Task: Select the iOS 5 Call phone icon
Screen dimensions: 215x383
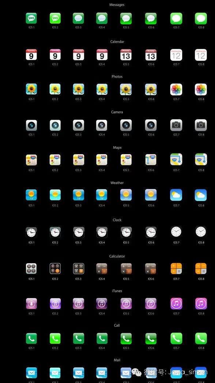Action: [x=126, y=338]
